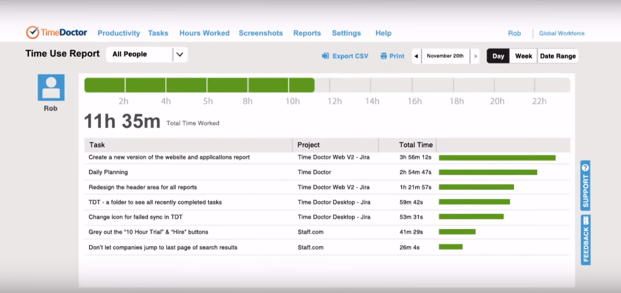Open the Screenshots menu

click(261, 33)
